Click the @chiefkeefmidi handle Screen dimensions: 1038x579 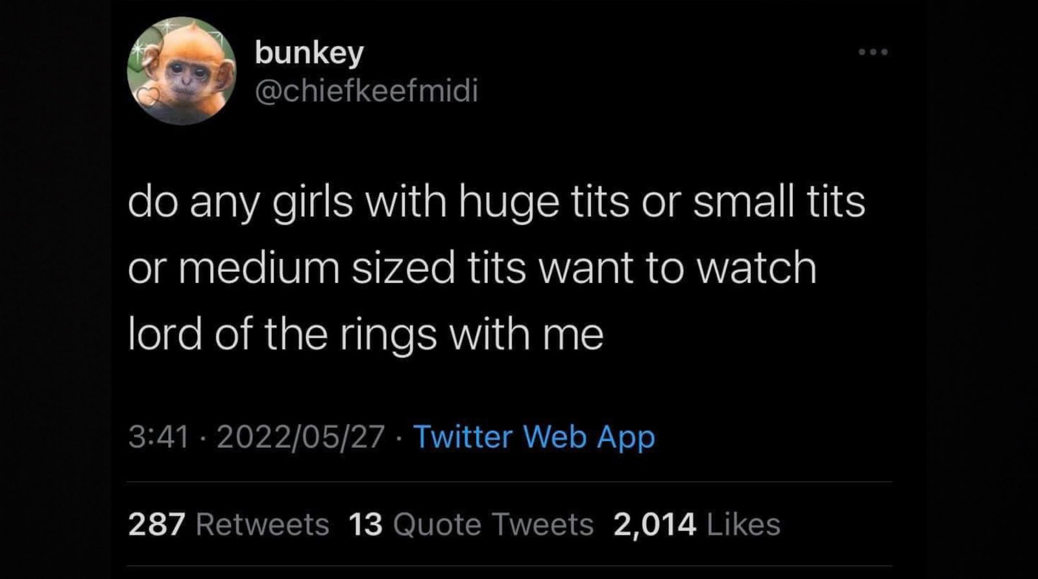[367, 92]
